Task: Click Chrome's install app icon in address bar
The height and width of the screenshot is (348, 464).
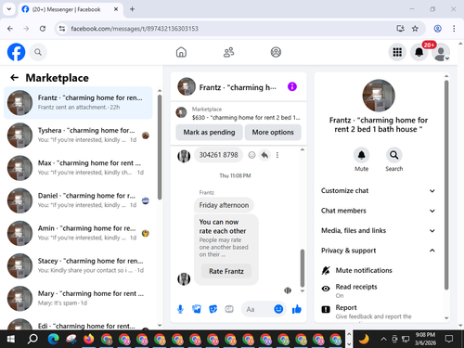Action: coord(400,29)
